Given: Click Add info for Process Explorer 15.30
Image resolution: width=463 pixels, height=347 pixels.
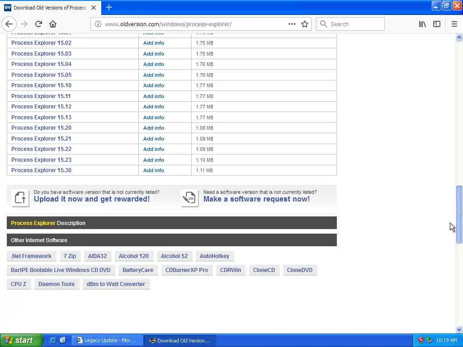Looking at the screenshot, I should tap(154, 170).
